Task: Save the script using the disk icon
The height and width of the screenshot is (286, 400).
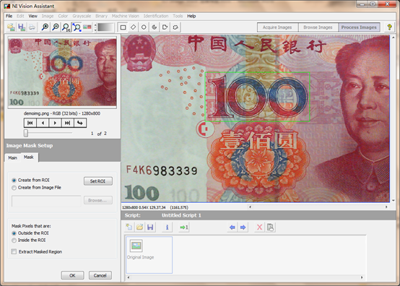Action: pyautogui.click(x=150, y=227)
